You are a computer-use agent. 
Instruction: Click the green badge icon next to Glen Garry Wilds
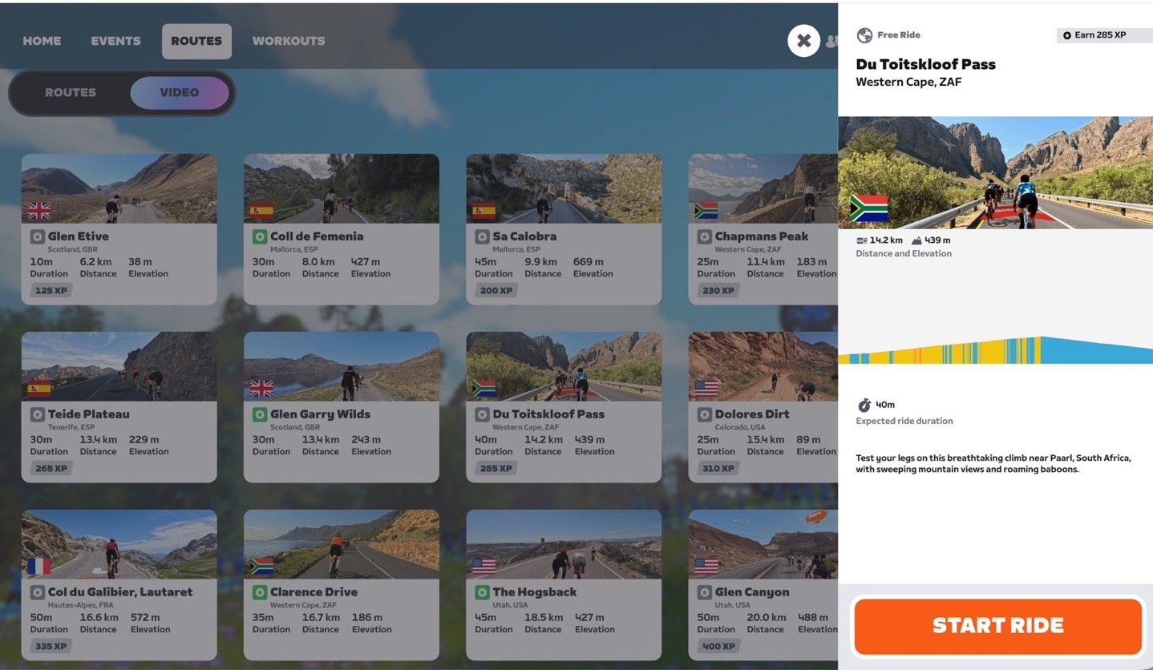pos(259,414)
